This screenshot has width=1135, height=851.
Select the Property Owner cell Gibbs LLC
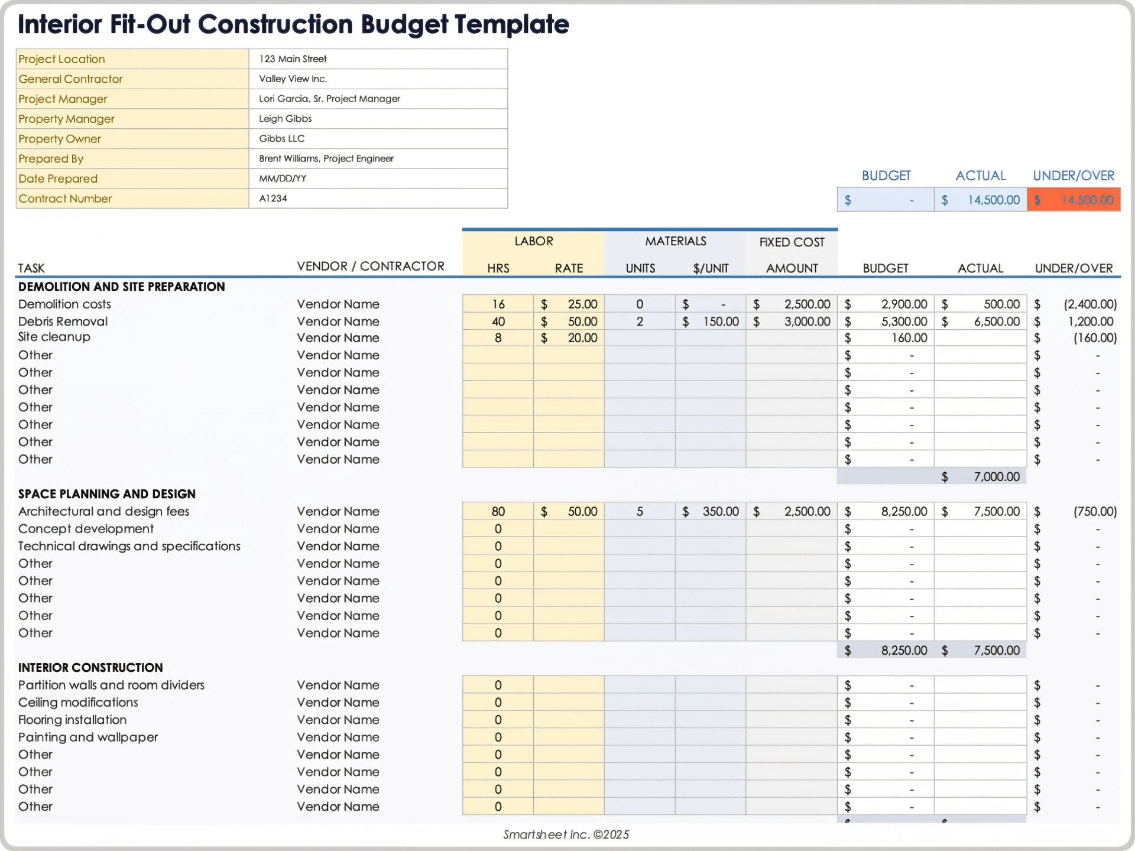click(x=378, y=138)
